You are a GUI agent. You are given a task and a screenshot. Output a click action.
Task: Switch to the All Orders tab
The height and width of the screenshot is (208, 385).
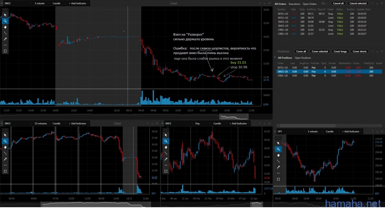click(x=280, y=4)
